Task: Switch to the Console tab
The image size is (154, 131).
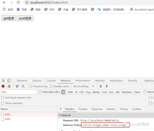Action: (x=51, y=80)
